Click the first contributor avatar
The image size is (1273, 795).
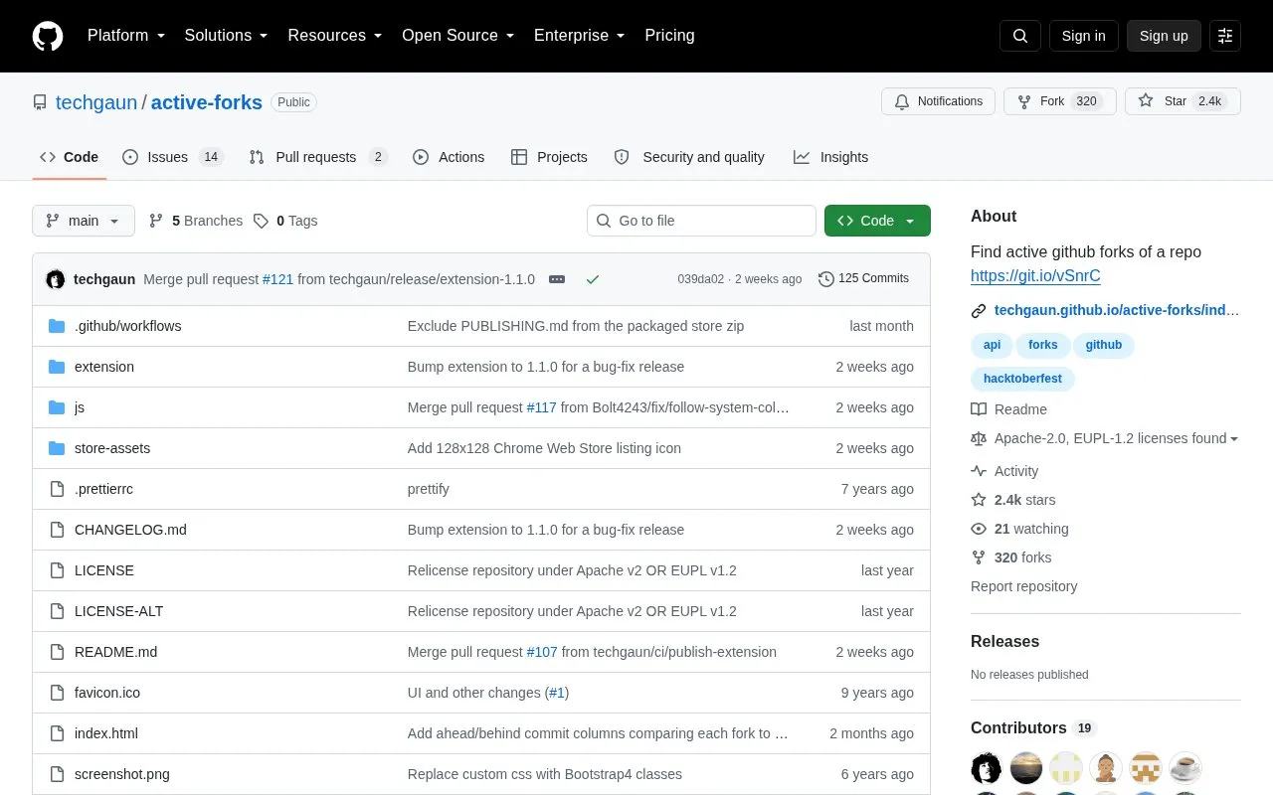click(986, 768)
